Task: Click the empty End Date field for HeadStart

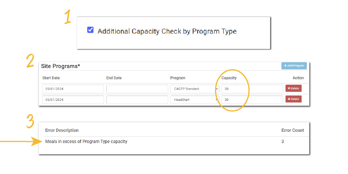Action: pos(137,99)
